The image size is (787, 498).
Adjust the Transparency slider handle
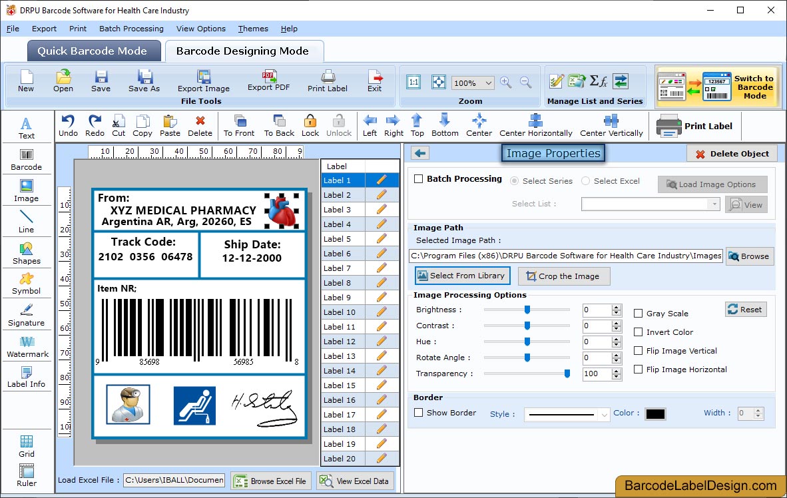567,373
